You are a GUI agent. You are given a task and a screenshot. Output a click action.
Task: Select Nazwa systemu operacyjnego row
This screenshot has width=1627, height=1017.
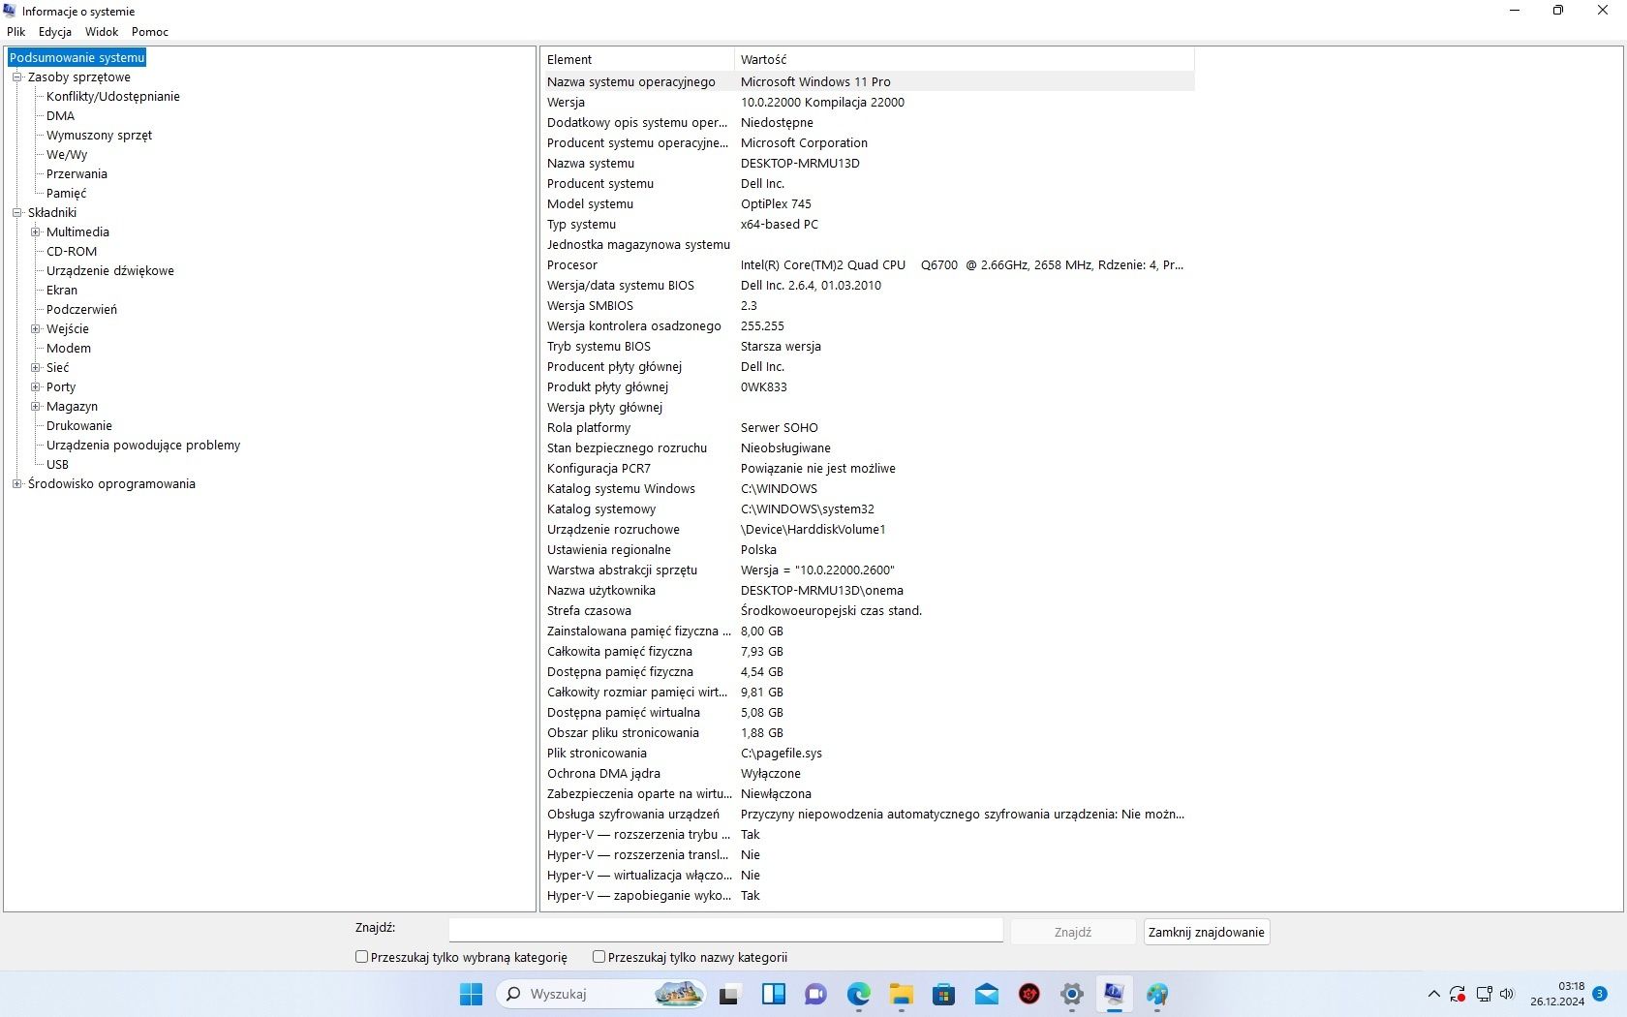868,81
